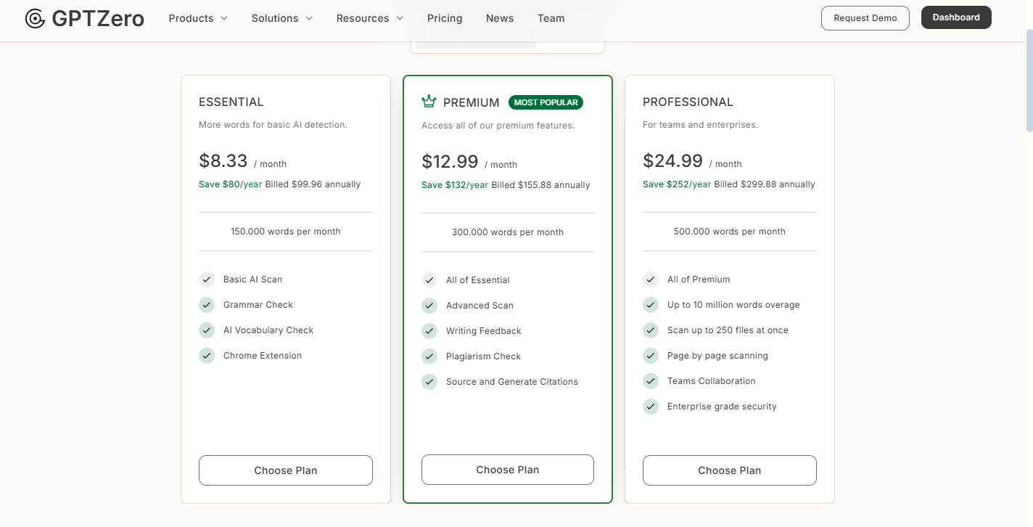Click checkmark beside Up to 10 million words overage
Image resolution: width=1033 pixels, height=527 pixels.
(651, 305)
